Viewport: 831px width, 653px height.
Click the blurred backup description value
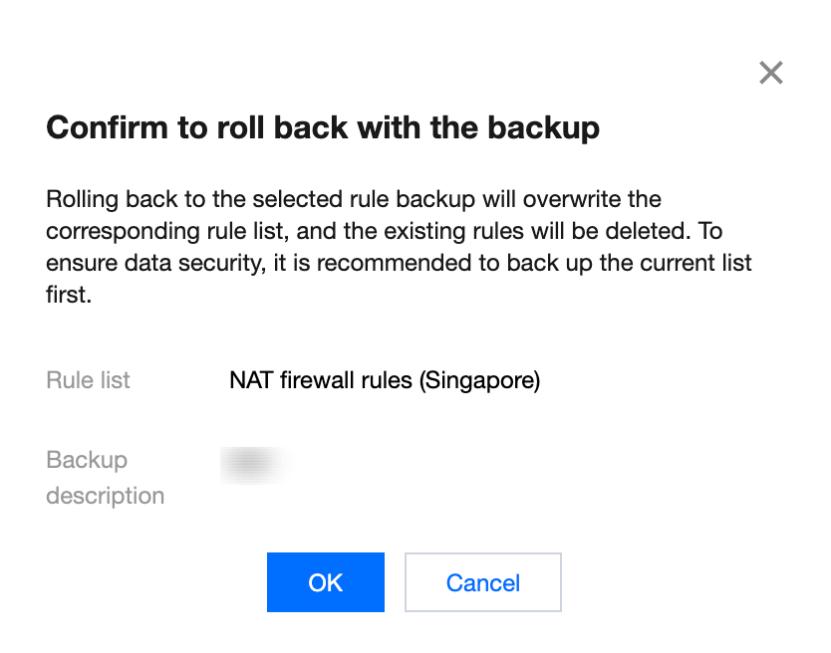pos(253,465)
